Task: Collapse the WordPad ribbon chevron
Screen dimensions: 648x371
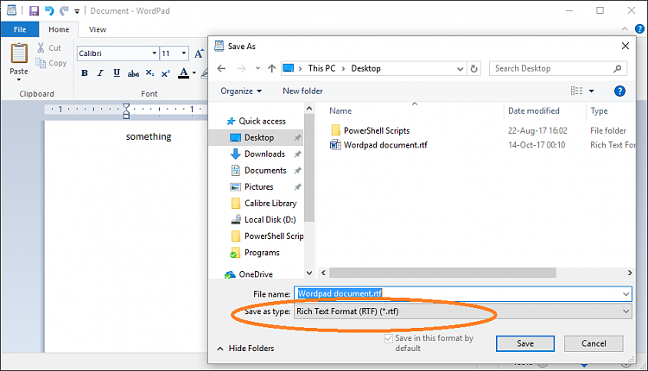Action: pos(625,28)
